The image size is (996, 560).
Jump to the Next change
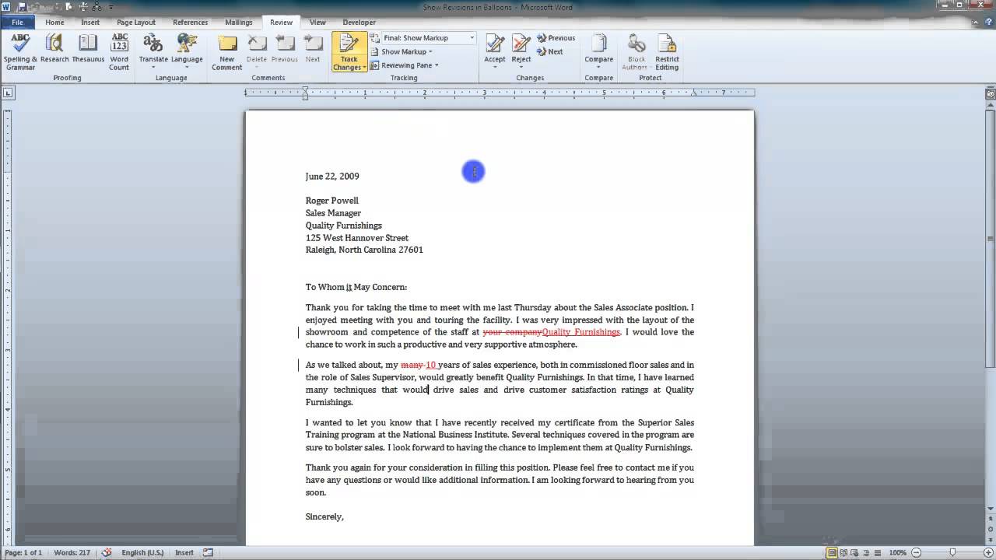pos(549,51)
